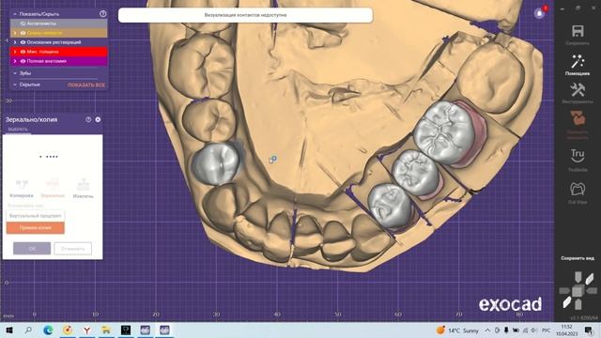Click the Save (Сохранить) disk icon

[x=578, y=31]
